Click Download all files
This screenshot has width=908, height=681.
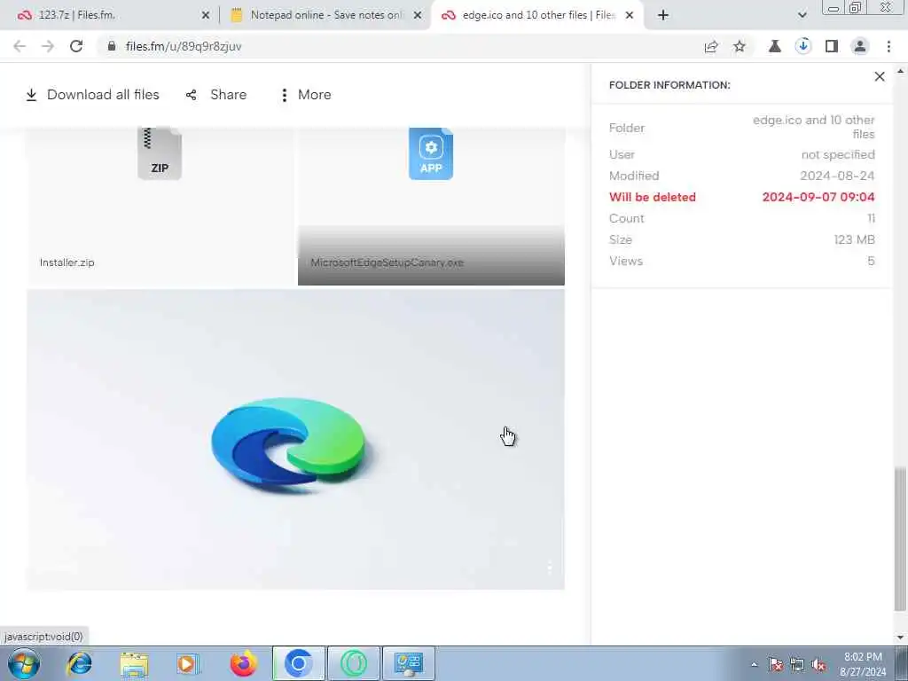[x=92, y=94]
